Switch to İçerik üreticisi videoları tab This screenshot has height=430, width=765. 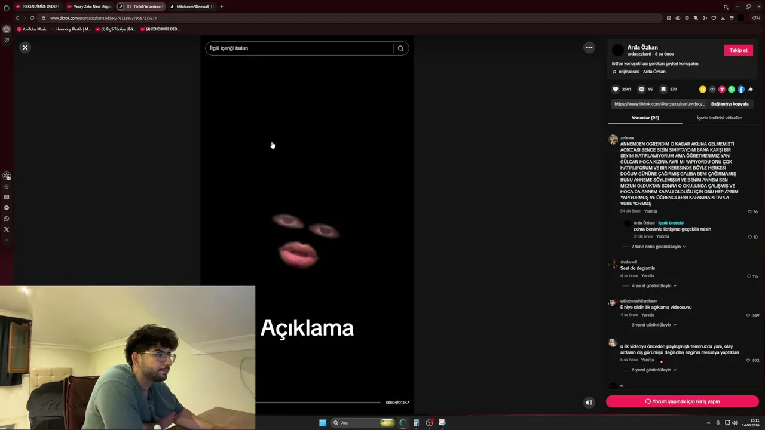point(720,118)
